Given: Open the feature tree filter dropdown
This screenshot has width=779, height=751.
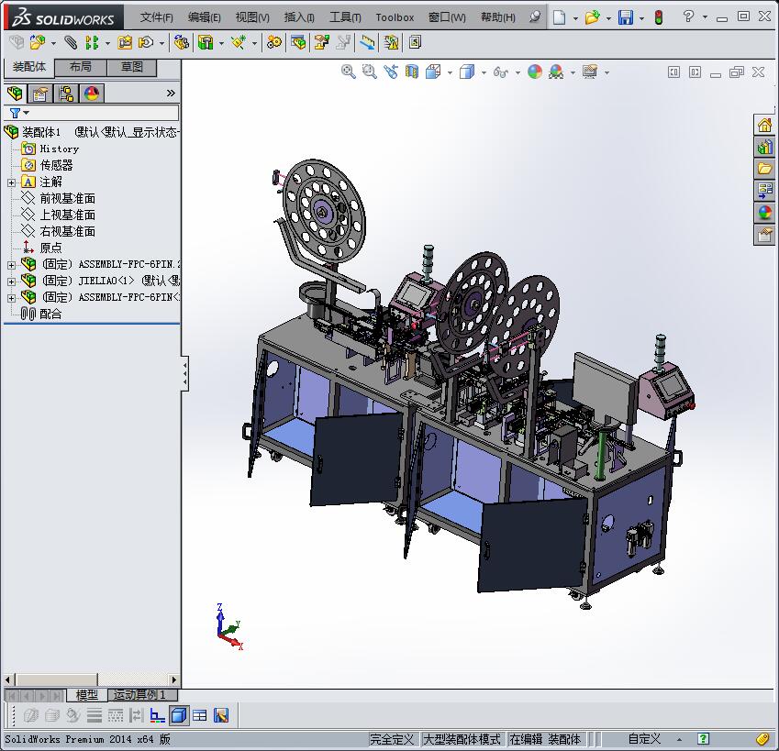Looking at the screenshot, I should click(18, 113).
